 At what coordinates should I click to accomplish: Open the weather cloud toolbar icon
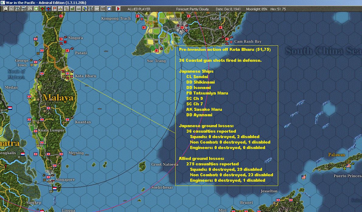tap(109, 9)
